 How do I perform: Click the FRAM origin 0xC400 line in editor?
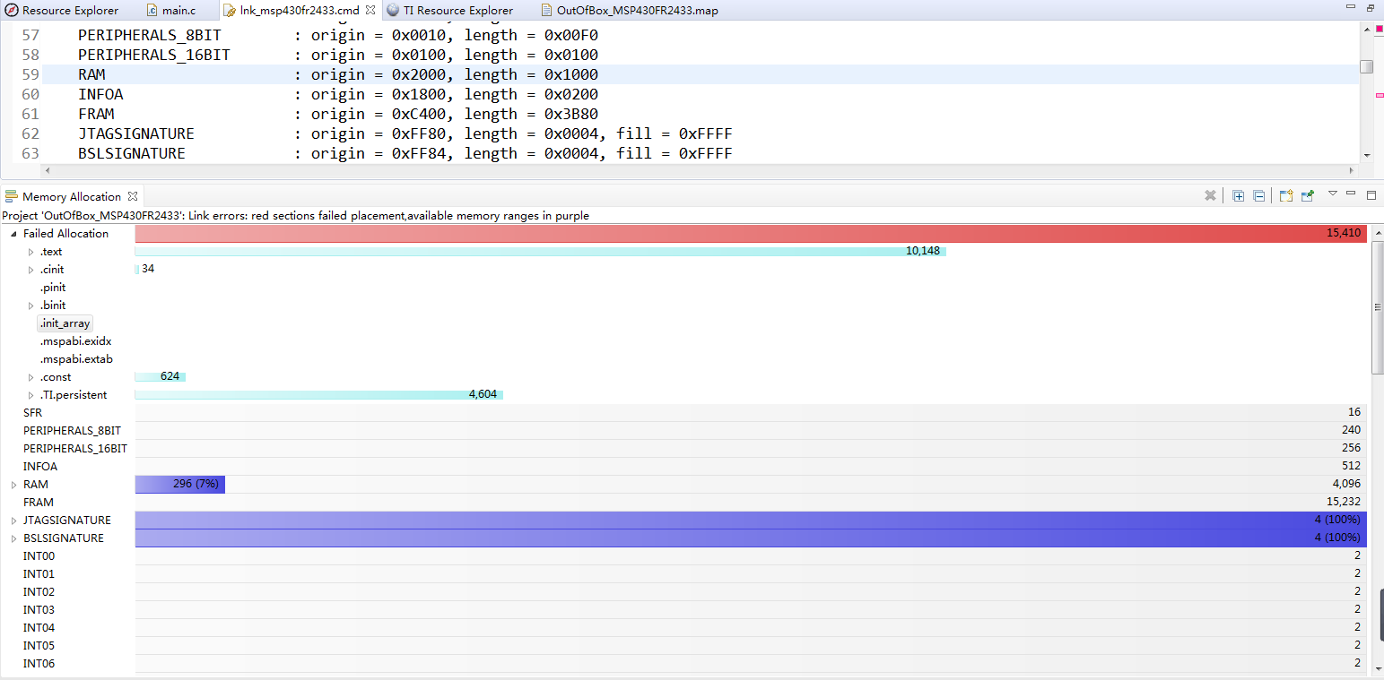337,115
